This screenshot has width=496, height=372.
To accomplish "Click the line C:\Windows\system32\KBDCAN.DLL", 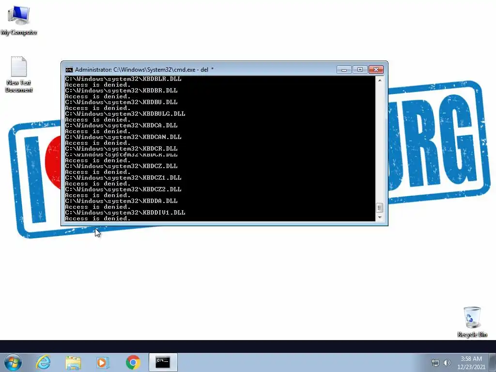I will tap(124, 137).
